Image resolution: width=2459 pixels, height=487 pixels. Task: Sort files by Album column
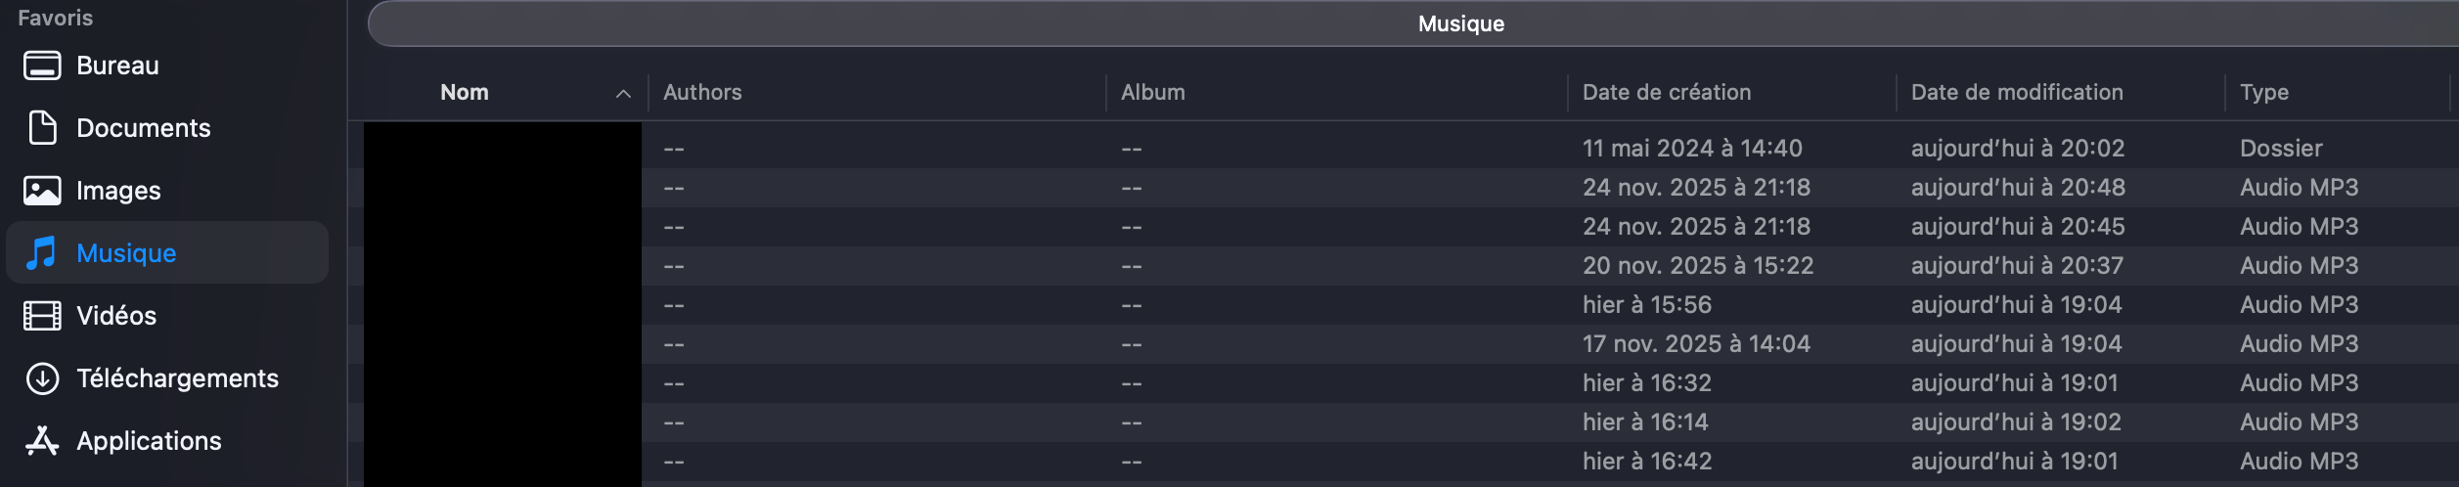click(1152, 93)
